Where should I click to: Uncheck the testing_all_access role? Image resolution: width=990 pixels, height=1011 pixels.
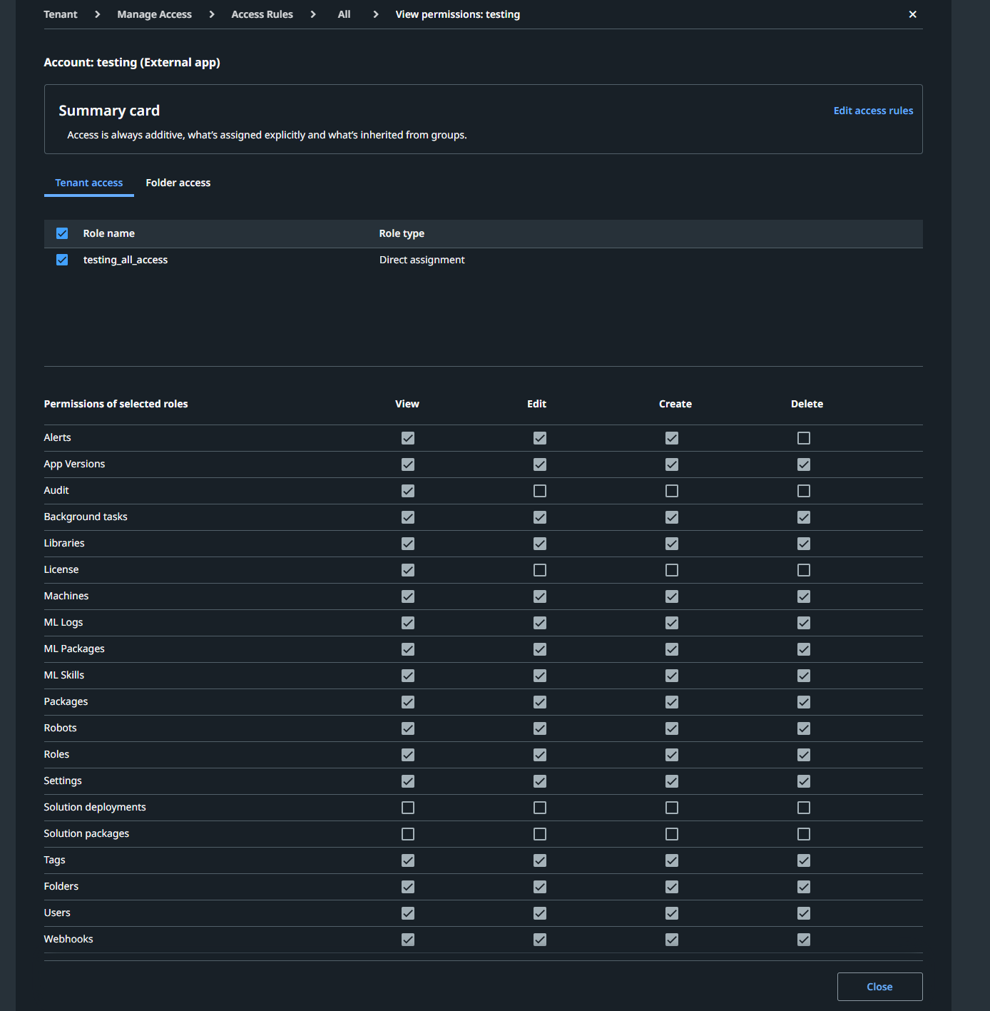coord(62,260)
